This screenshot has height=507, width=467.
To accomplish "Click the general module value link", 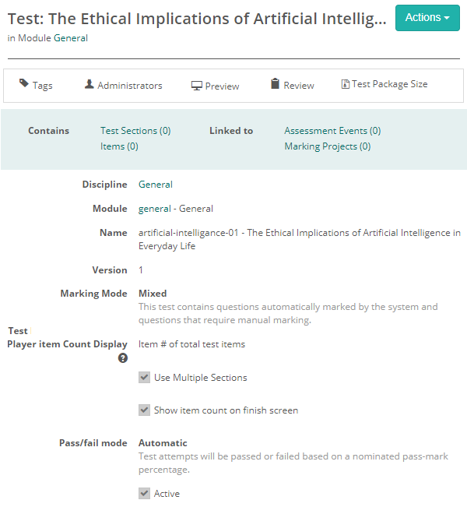I will (154, 209).
